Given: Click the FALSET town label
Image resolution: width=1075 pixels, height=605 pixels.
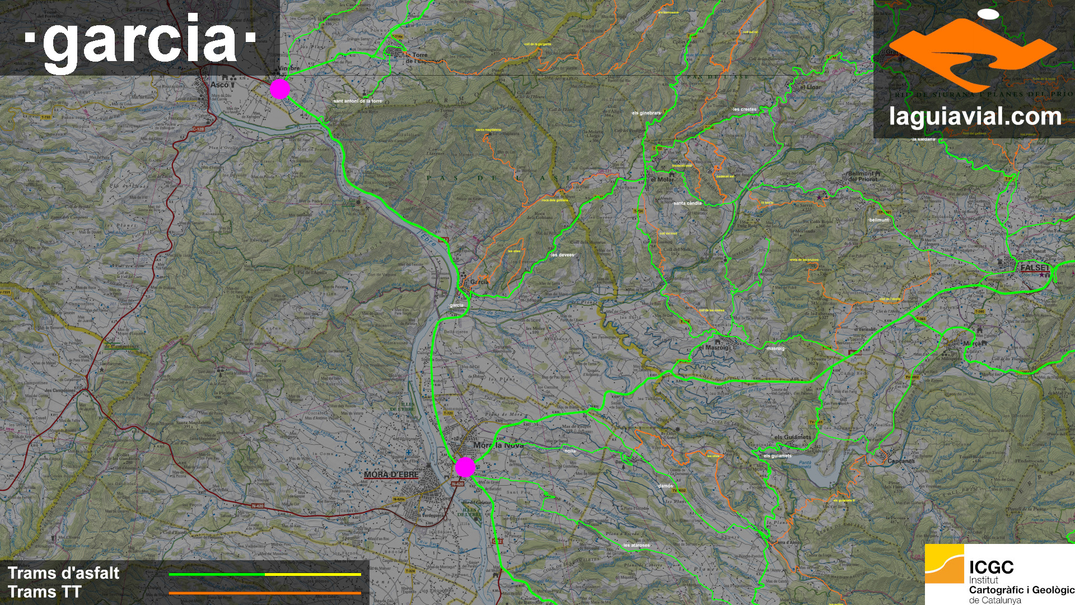Looking at the screenshot, I should click(x=1034, y=268).
